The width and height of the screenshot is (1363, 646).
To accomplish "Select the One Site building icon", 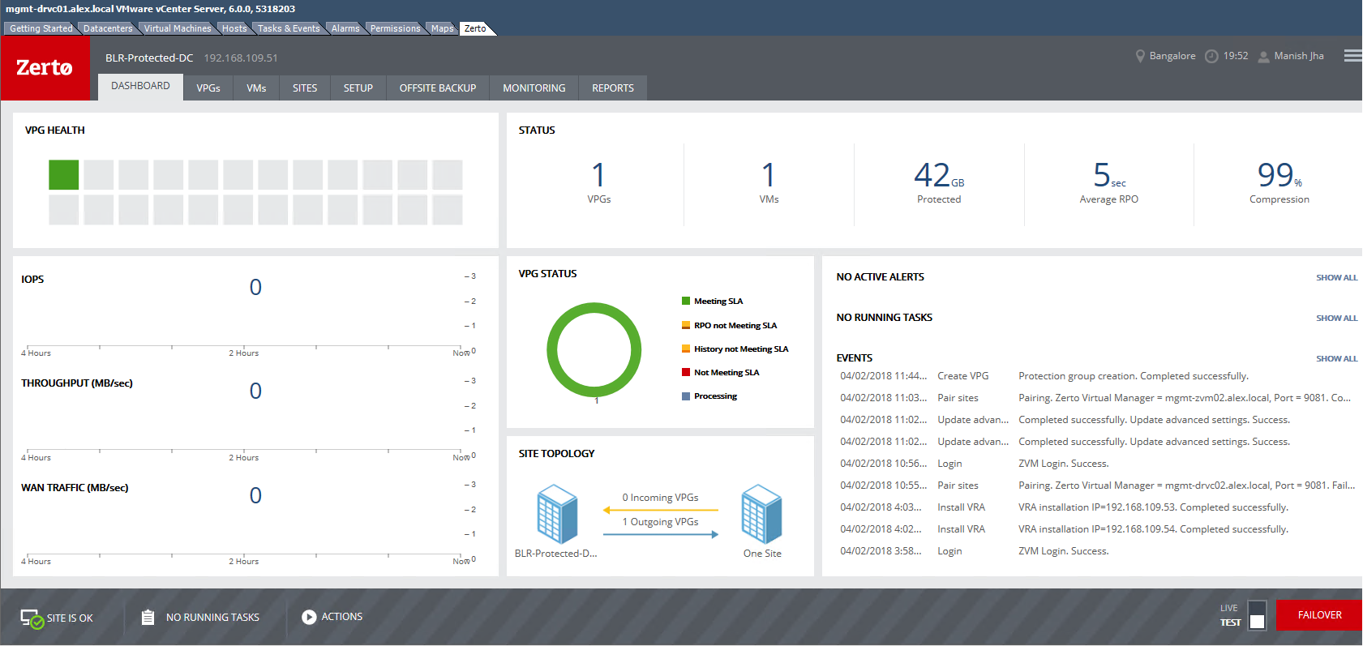I will point(761,514).
